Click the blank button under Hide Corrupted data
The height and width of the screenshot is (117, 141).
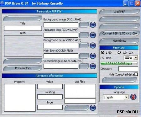click(x=119, y=80)
